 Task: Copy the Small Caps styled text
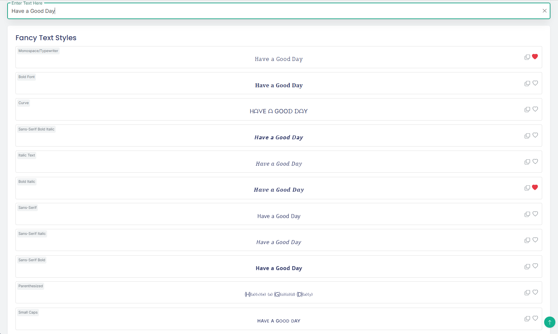coord(527,319)
